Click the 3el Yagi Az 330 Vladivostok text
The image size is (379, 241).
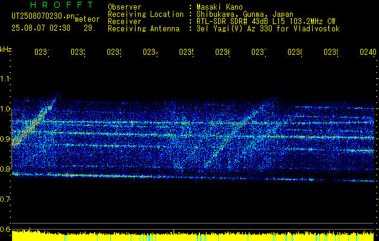(x=268, y=29)
